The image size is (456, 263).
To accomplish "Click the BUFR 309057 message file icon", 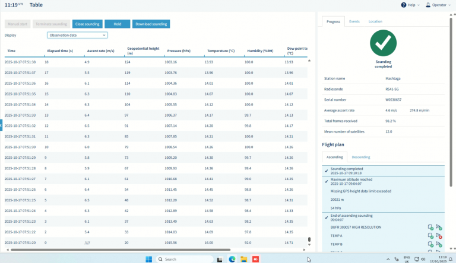I will pos(430,227).
